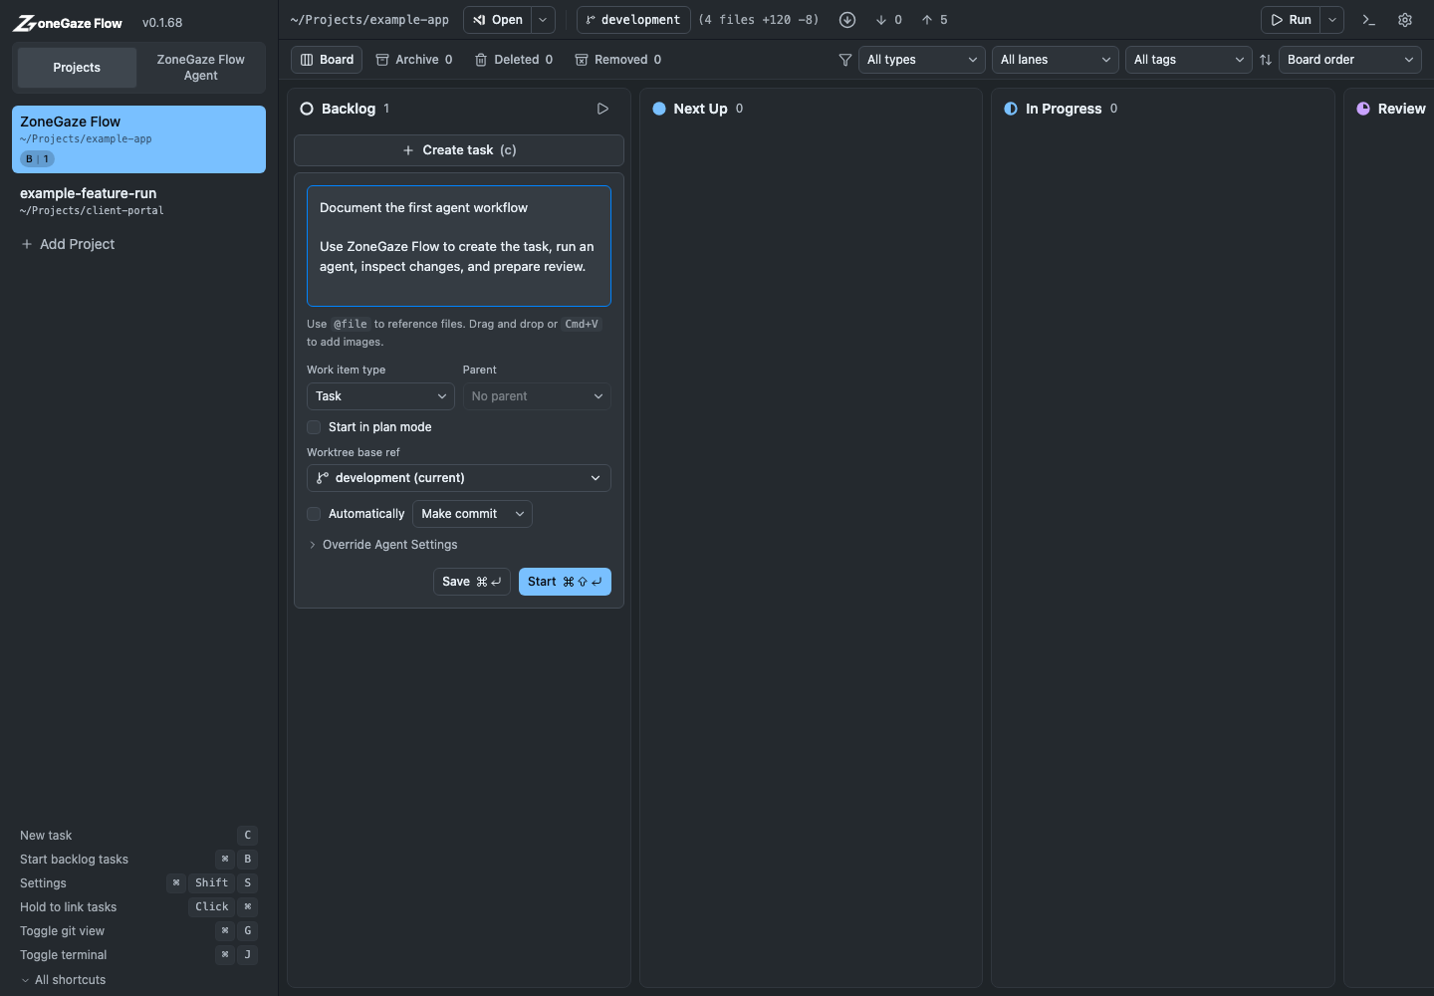Click the Next Up lane blue dot

pyautogui.click(x=659, y=109)
